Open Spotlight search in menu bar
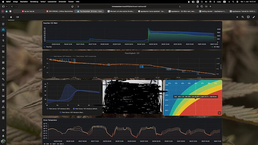Viewport: 258px width, 145px height. tap(233, 1)
